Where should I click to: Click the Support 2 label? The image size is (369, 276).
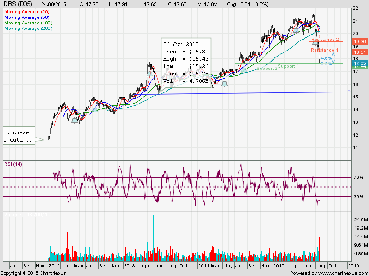pos(267,69)
